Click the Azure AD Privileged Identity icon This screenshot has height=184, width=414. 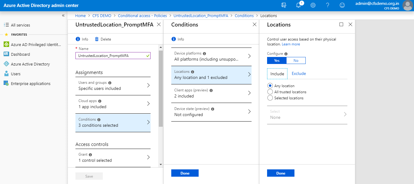(6, 44)
